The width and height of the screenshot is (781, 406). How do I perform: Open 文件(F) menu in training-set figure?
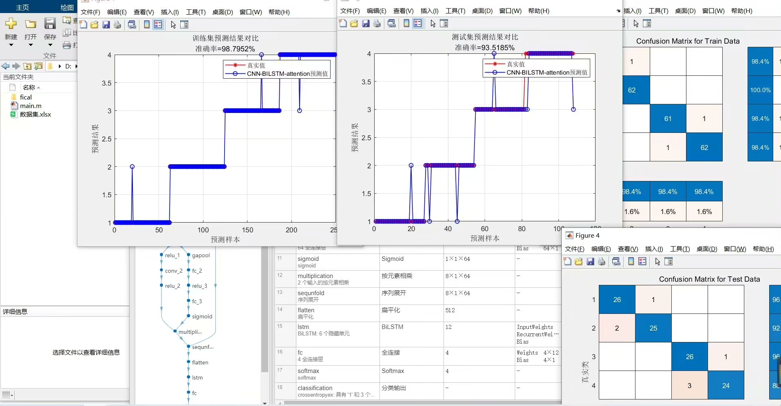point(90,12)
